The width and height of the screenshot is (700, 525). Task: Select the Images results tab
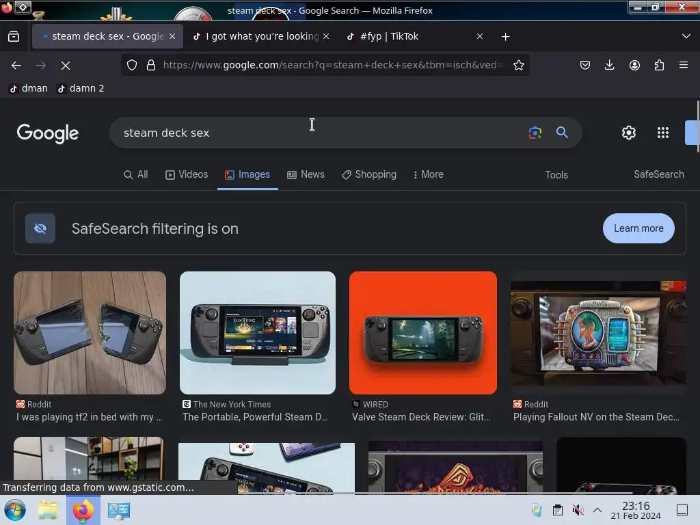pyautogui.click(x=247, y=174)
